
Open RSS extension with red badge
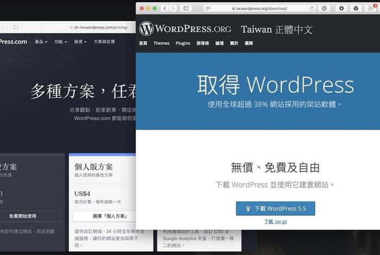point(371,8)
